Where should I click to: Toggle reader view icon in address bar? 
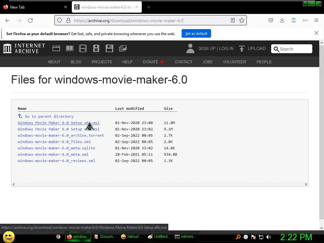click(233, 20)
